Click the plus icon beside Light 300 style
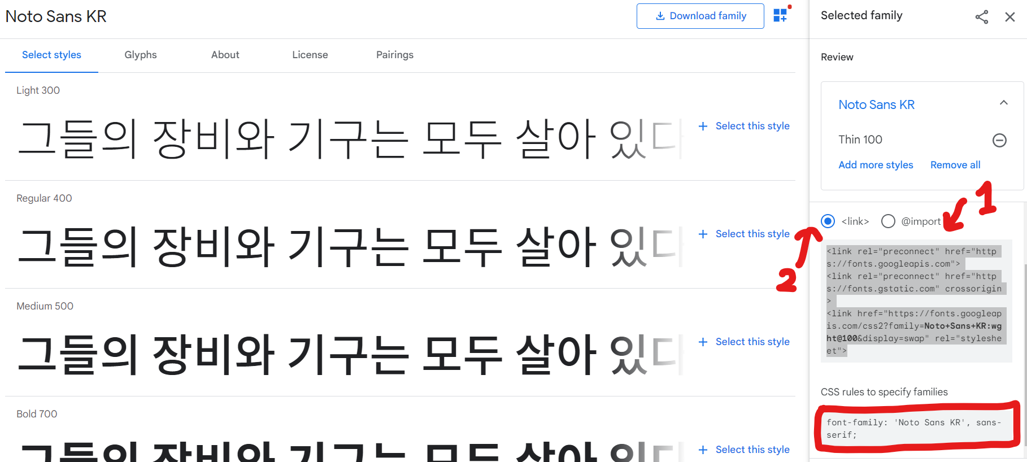Image resolution: width=1027 pixels, height=462 pixels. (703, 126)
